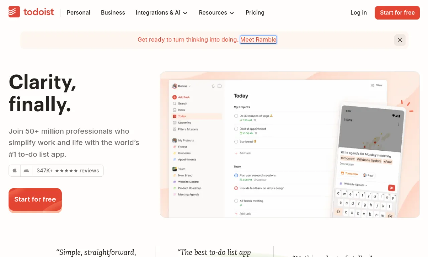428x257 pixels.
Task: Select Today in the preview sidebar
Action: click(197, 116)
